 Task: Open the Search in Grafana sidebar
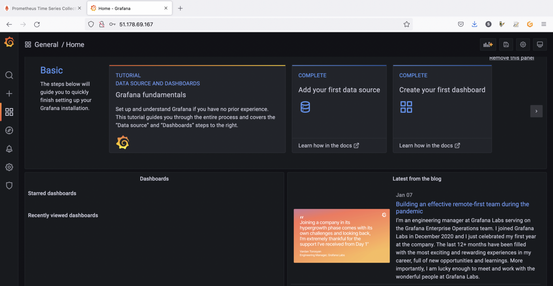[x=9, y=75]
